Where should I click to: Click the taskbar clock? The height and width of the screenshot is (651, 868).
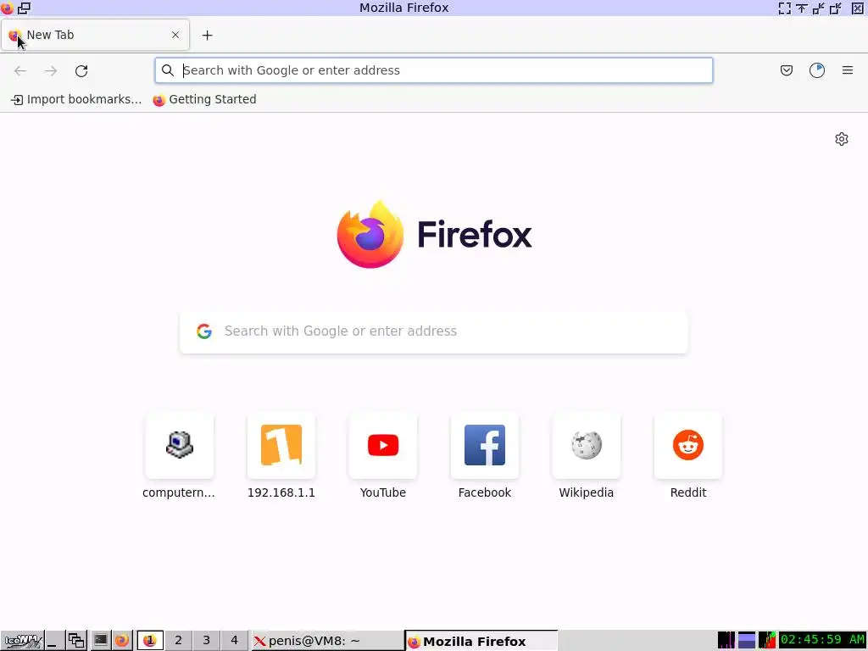tap(822, 640)
